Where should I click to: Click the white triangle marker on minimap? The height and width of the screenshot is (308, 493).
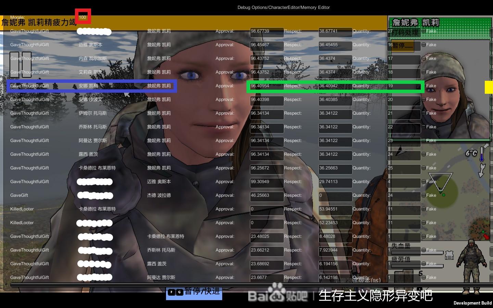pyautogui.click(x=440, y=182)
